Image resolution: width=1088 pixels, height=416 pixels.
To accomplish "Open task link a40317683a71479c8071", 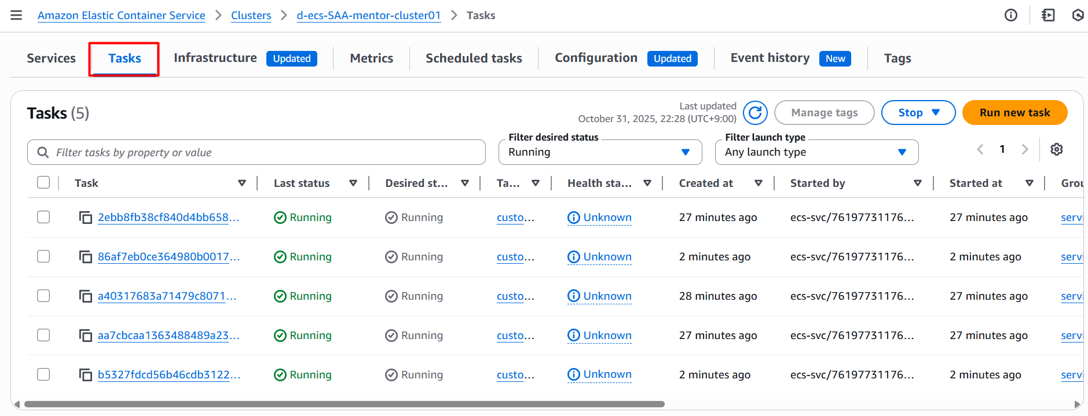I will pos(167,296).
